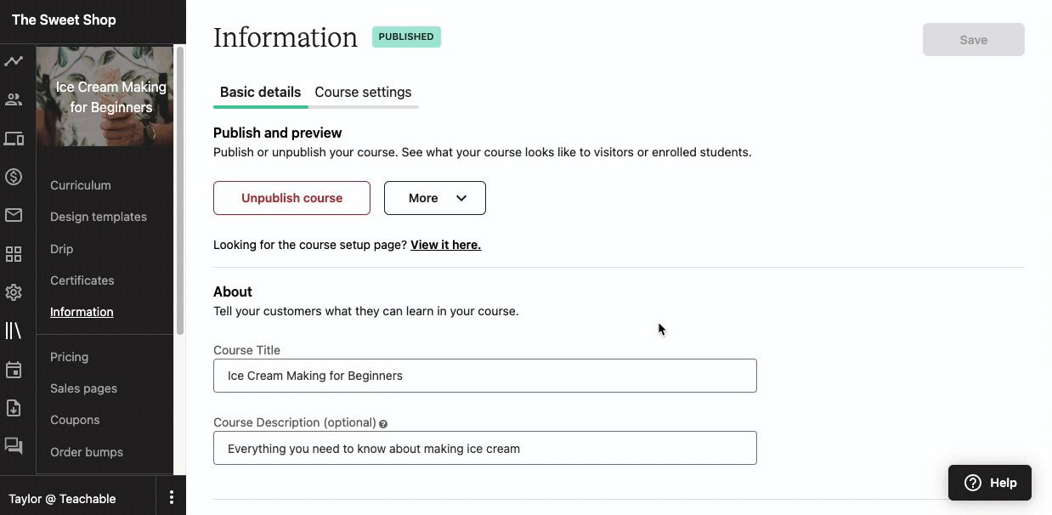Open the analytics trend-line icon in sidebar

pos(14,61)
